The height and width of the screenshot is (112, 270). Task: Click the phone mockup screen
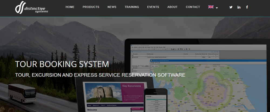(x=156, y=103)
